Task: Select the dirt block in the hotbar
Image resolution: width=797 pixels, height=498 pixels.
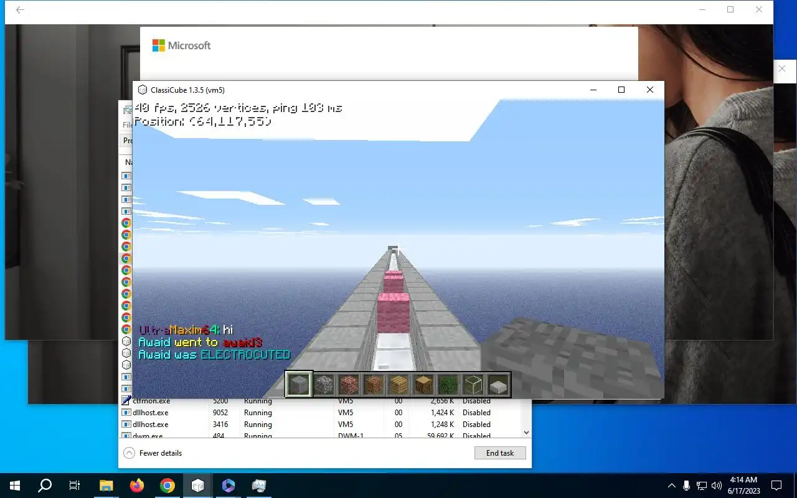Action: click(x=374, y=385)
